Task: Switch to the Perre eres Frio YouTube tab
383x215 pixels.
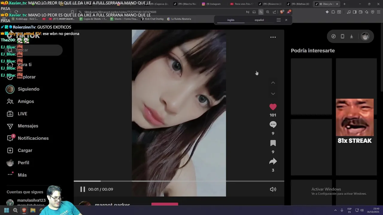Action: 242,4
